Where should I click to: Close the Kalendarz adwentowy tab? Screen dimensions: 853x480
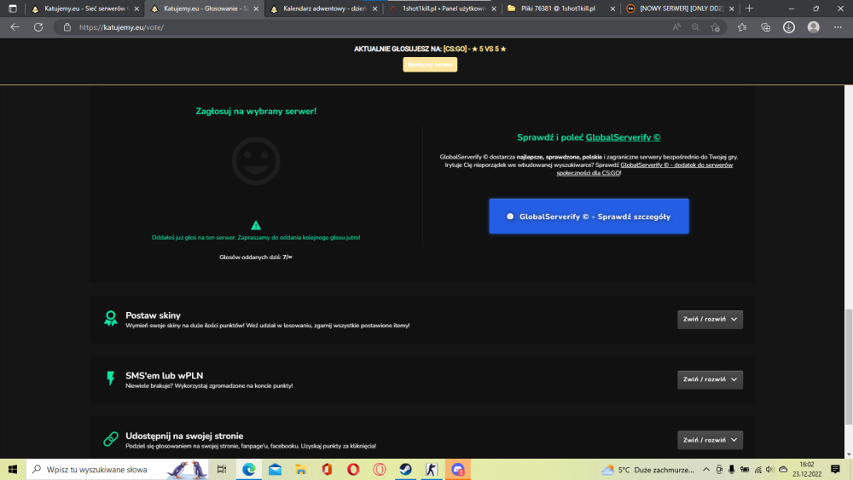(374, 9)
